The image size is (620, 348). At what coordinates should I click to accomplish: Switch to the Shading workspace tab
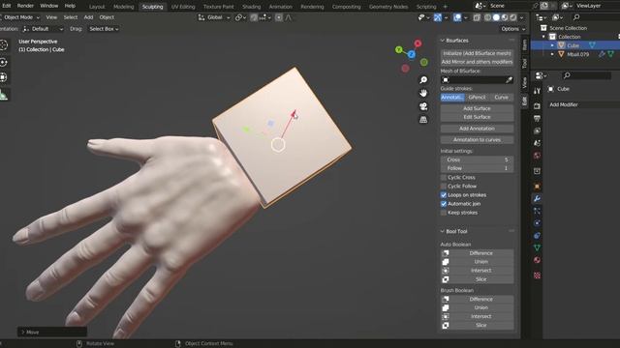252,7
